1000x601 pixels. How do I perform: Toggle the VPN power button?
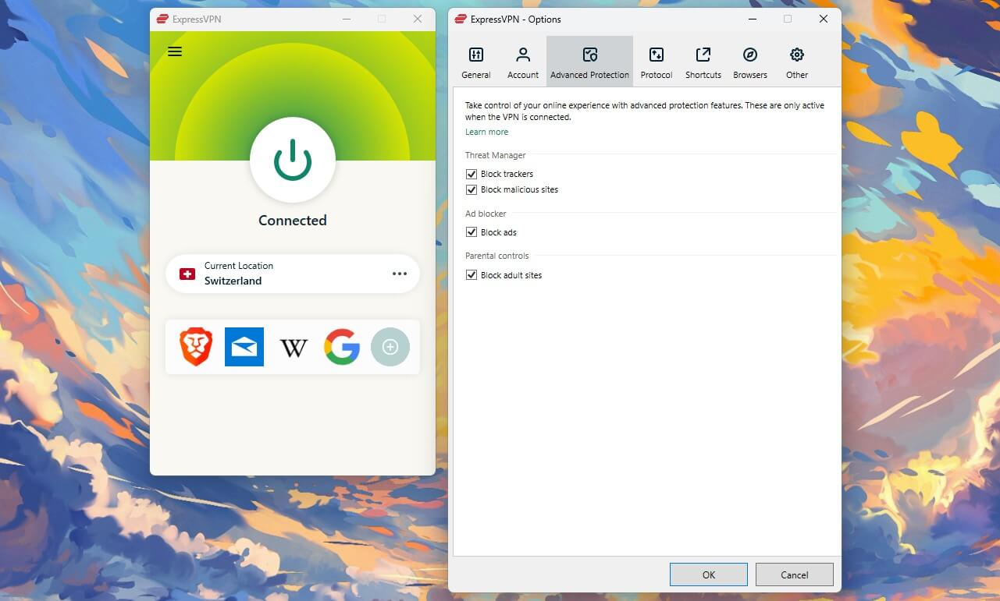tap(293, 160)
